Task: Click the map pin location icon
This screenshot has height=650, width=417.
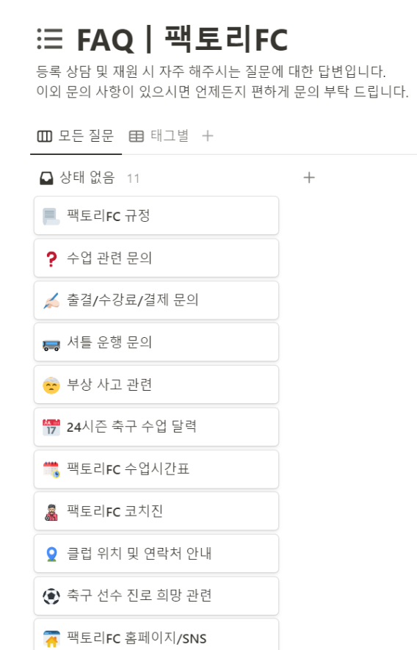Action: coord(51,555)
